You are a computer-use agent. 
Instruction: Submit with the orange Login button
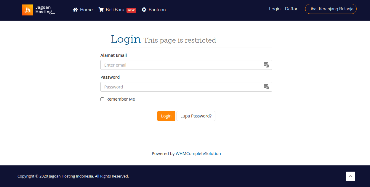point(166,116)
